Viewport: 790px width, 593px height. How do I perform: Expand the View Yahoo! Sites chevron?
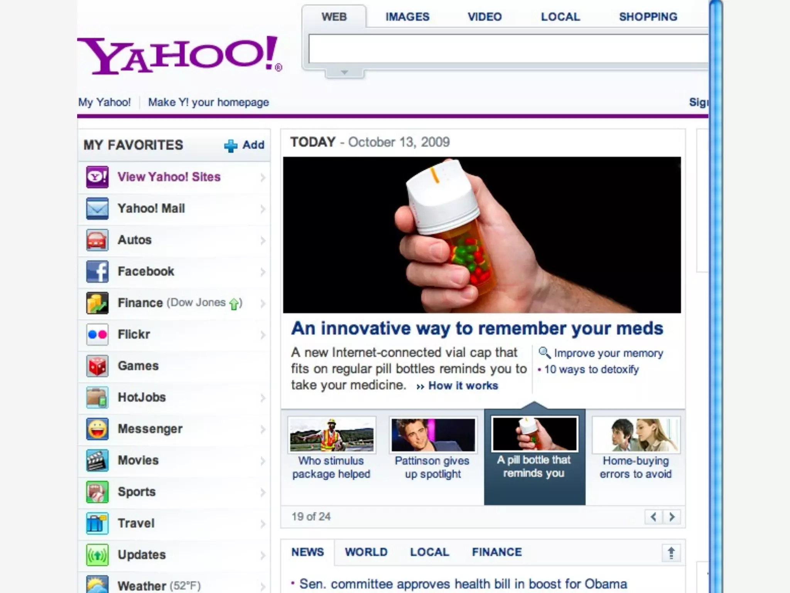tap(263, 177)
